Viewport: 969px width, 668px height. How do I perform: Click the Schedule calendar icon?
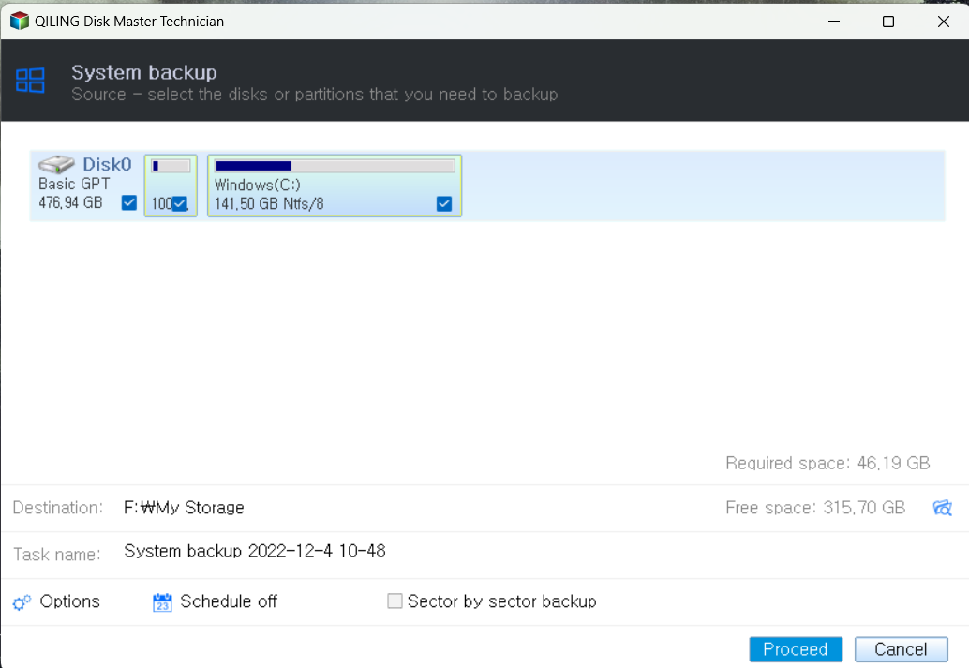[x=162, y=601]
